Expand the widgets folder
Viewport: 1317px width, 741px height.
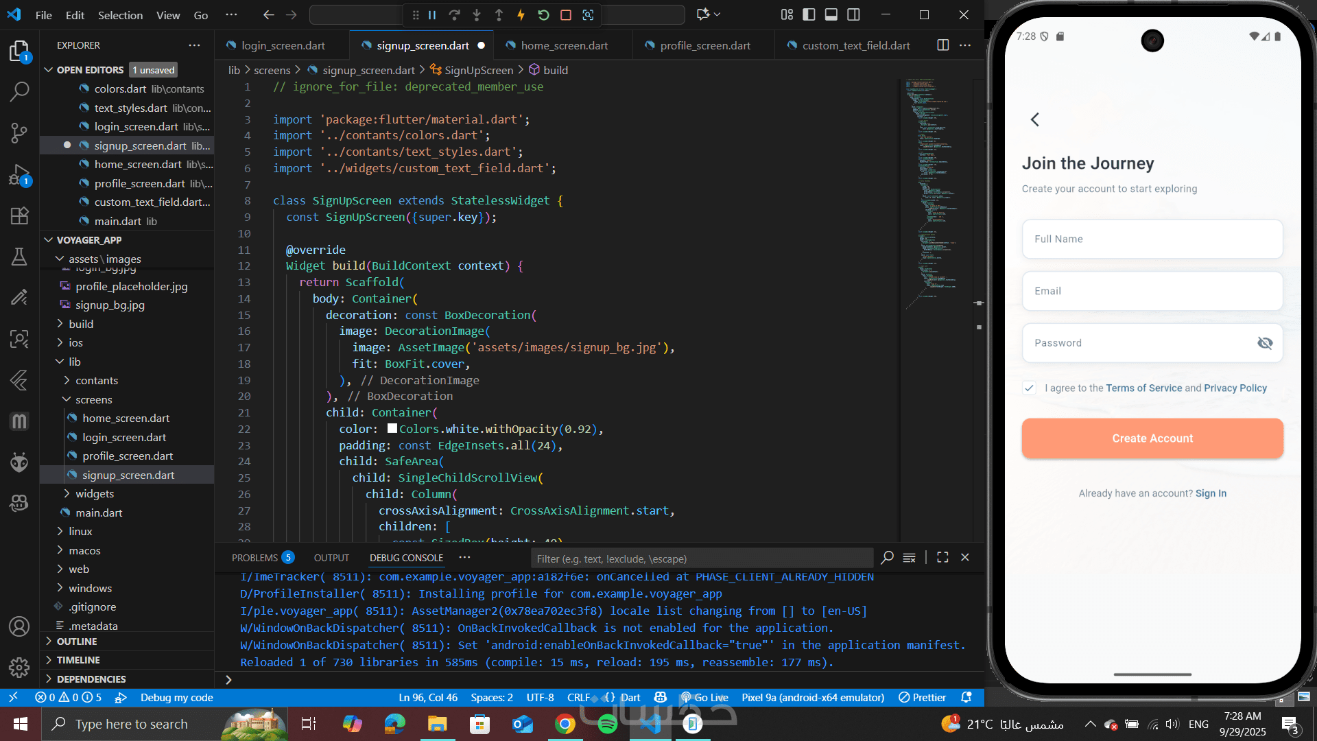pyautogui.click(x=95, y=493)
